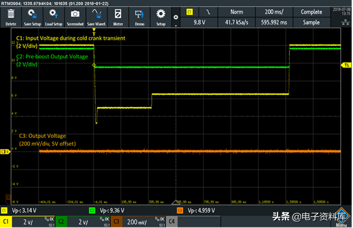Click the Complete acquisition status
Image resolution: width=353 pixels, height=228 pixels.
pos(311,12)
